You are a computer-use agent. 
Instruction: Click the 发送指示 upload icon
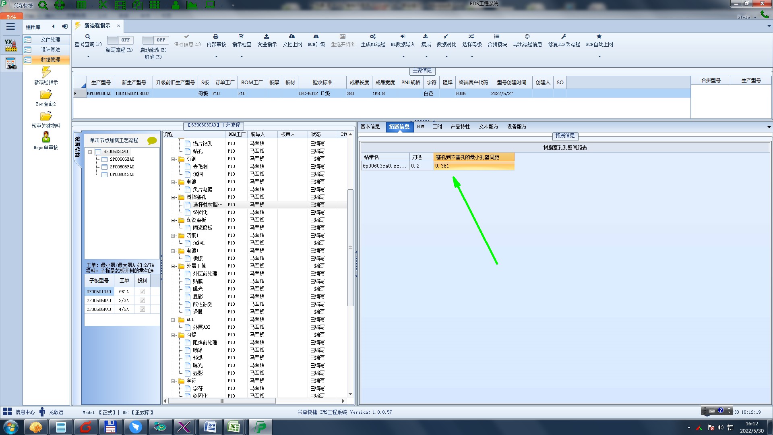click(267, 37)
